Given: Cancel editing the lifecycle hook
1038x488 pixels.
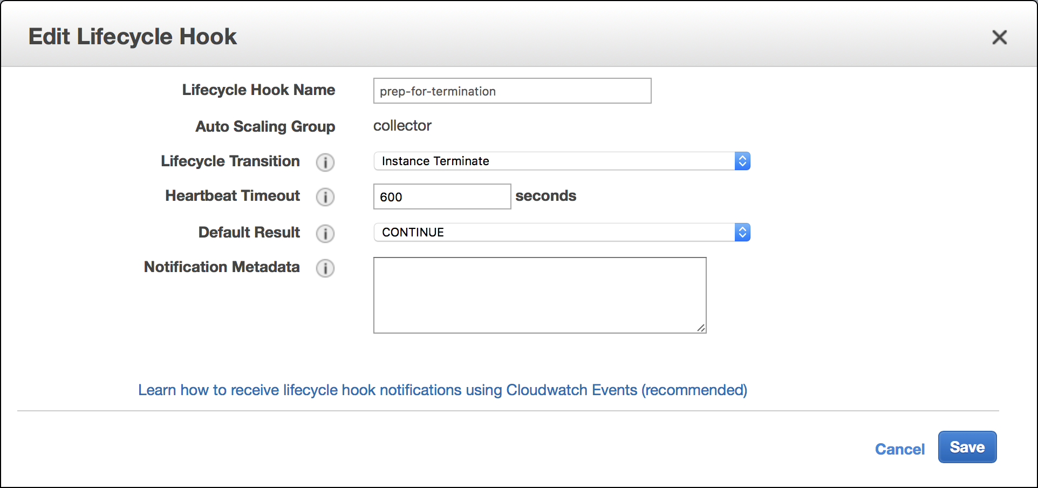Looking at the screenshot, I should tap(899, 449).
